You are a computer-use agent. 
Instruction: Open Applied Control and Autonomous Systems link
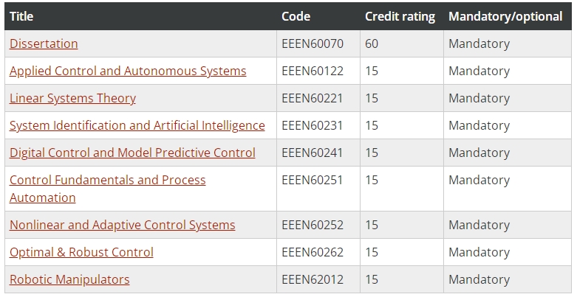point(128,71)
